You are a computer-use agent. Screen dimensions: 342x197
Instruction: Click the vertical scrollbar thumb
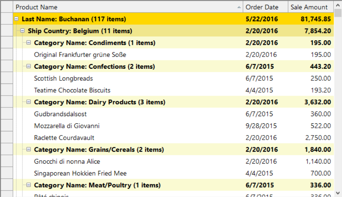[x=338, y=13]
